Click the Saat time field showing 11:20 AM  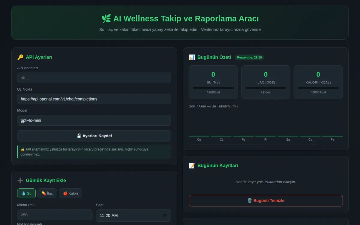133,215
